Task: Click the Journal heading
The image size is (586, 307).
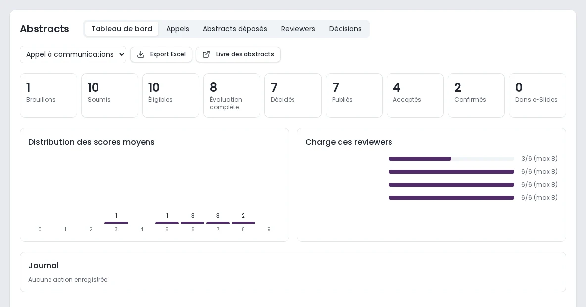Action: 44,266
